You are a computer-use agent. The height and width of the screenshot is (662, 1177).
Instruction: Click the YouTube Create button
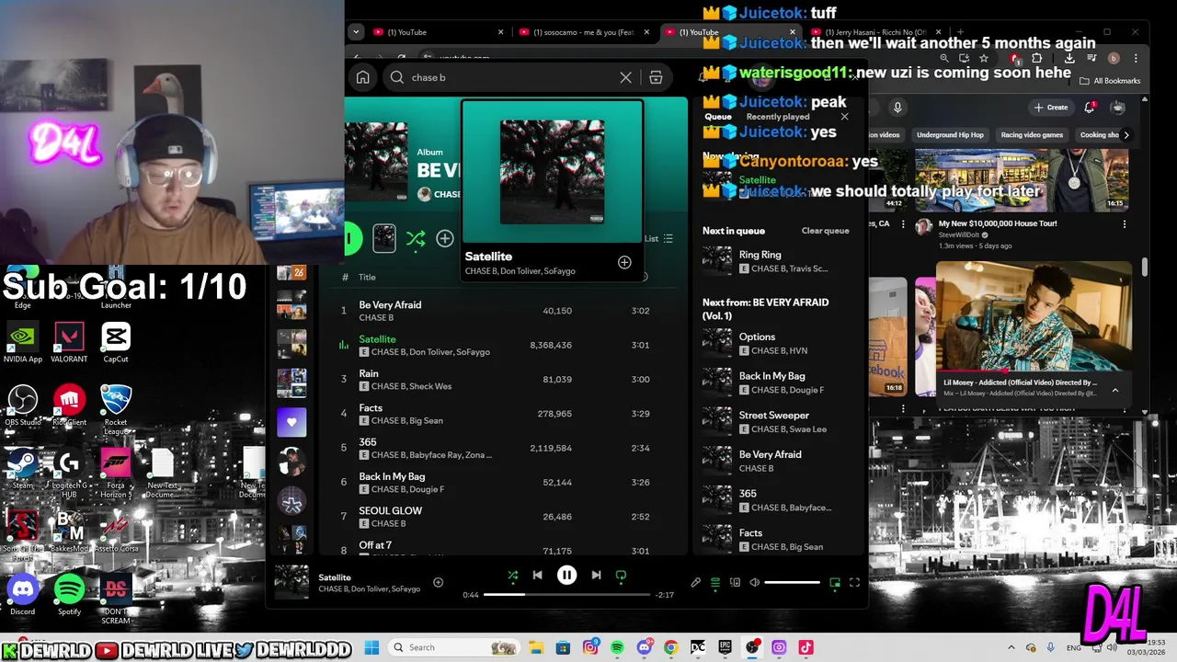(x=1051, y=108)
